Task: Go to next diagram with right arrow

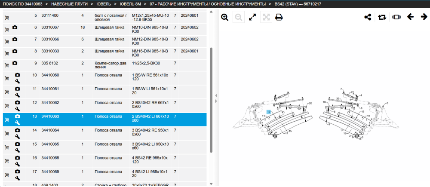Action: 424,17
